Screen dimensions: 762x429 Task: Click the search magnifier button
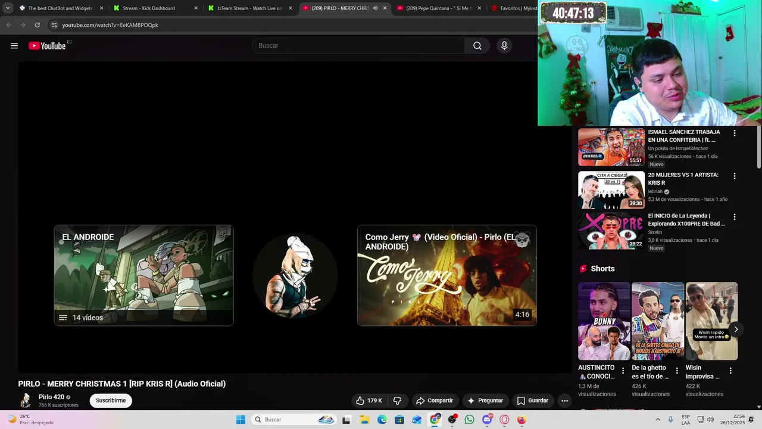[477, 46]
